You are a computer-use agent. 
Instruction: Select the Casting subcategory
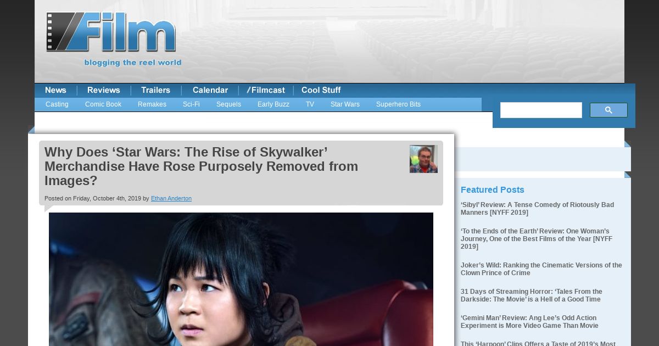pos(57,104)
